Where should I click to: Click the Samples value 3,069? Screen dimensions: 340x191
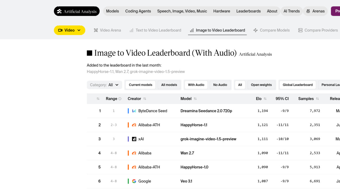coord(315,139)
